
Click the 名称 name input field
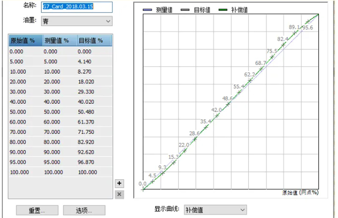(x=77, y=7)
